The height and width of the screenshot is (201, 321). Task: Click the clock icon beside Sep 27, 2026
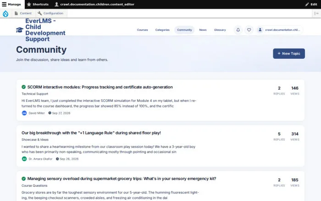(x=50, y=113)
